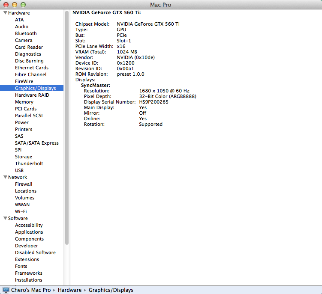View Disc Burning information

(29, 61)
